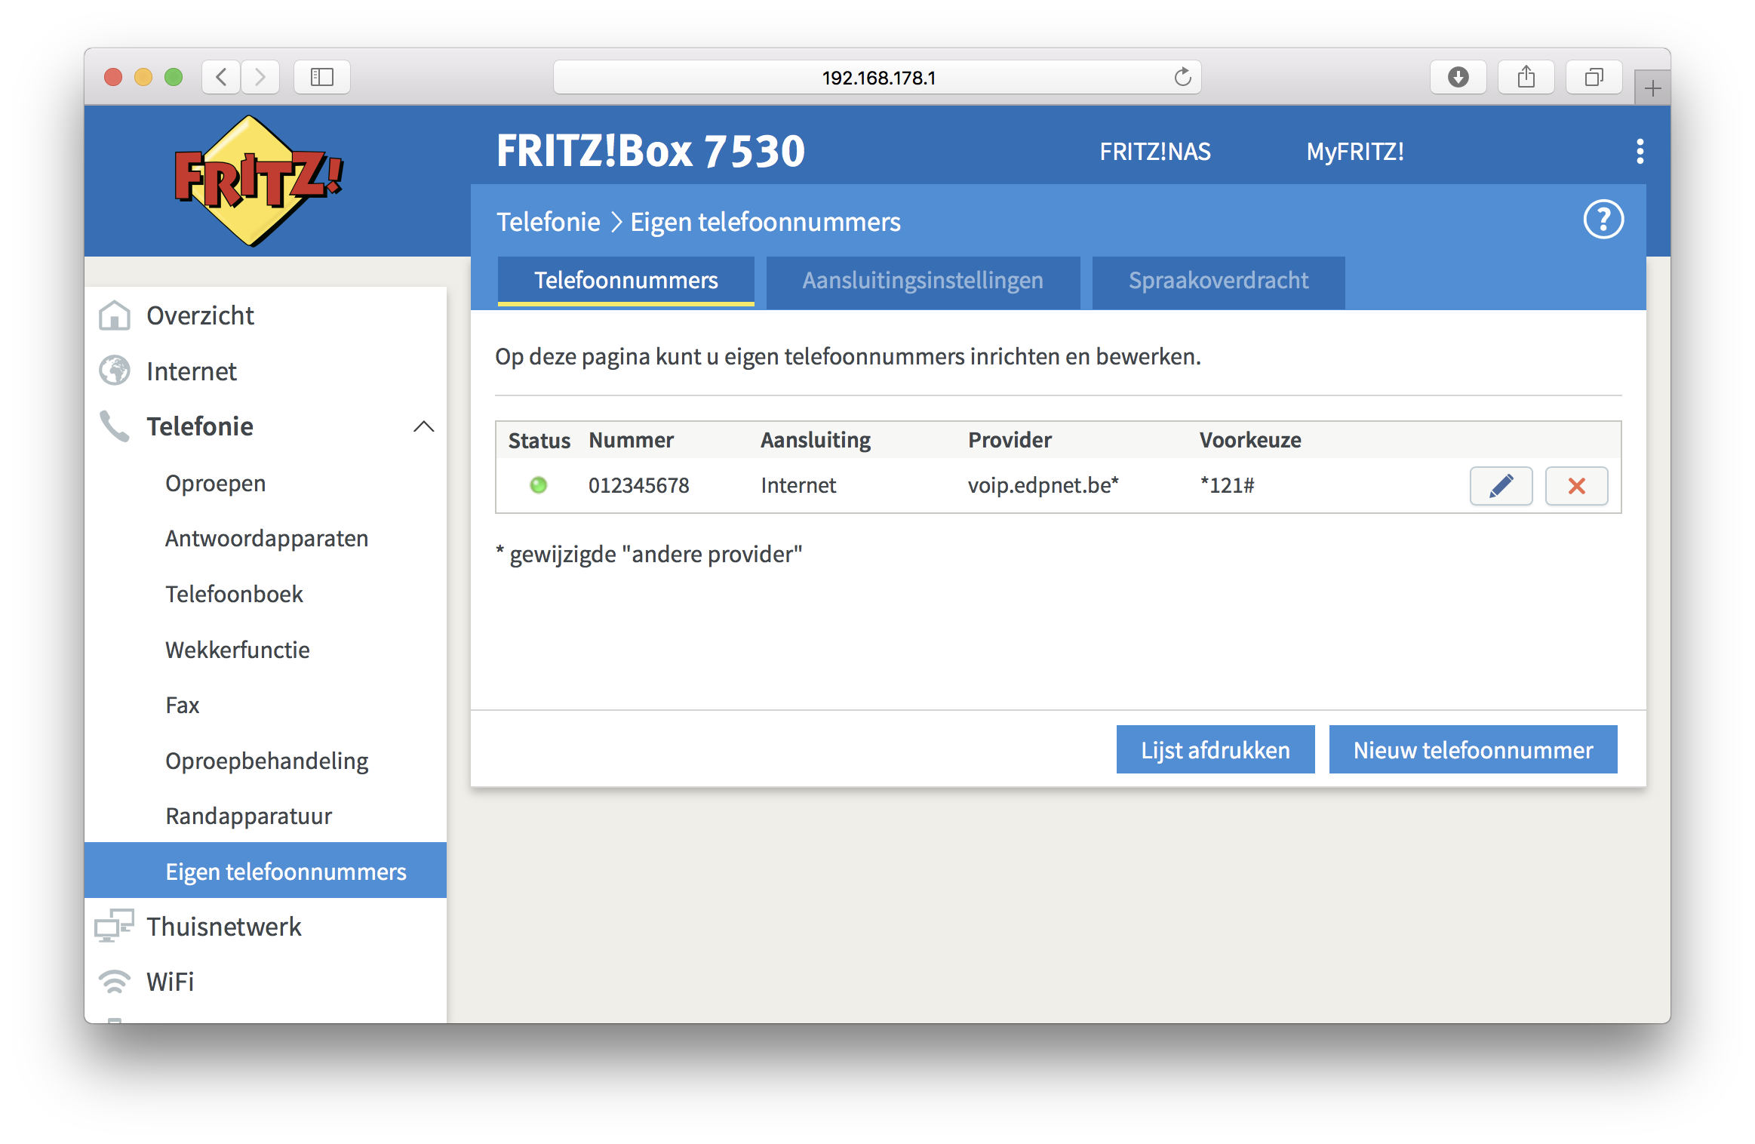Click the FRITZ! logo
This screenshot has width=1755, height=1144.
259,181
